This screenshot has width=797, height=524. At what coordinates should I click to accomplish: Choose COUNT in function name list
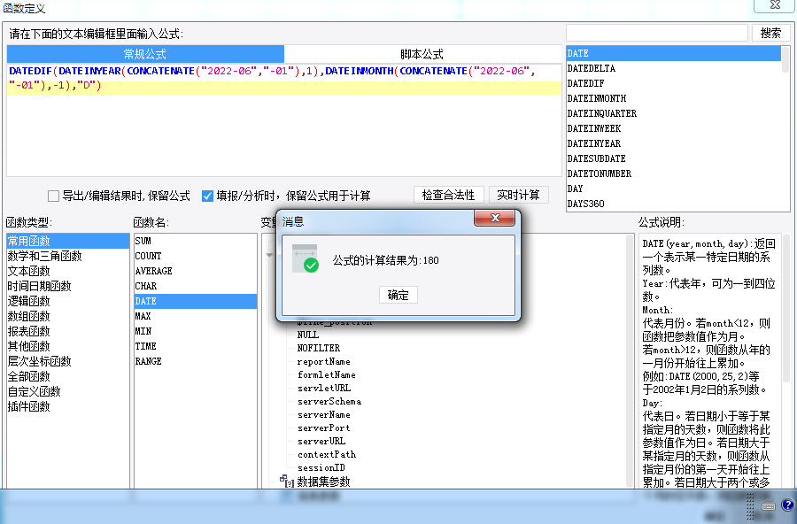coord(196,256)
